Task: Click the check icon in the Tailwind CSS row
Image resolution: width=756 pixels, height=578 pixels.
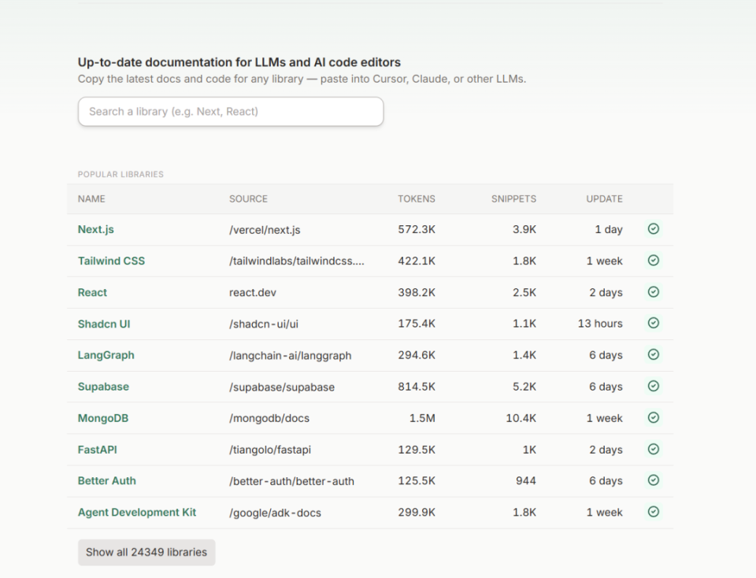Action: coord(654,261)
